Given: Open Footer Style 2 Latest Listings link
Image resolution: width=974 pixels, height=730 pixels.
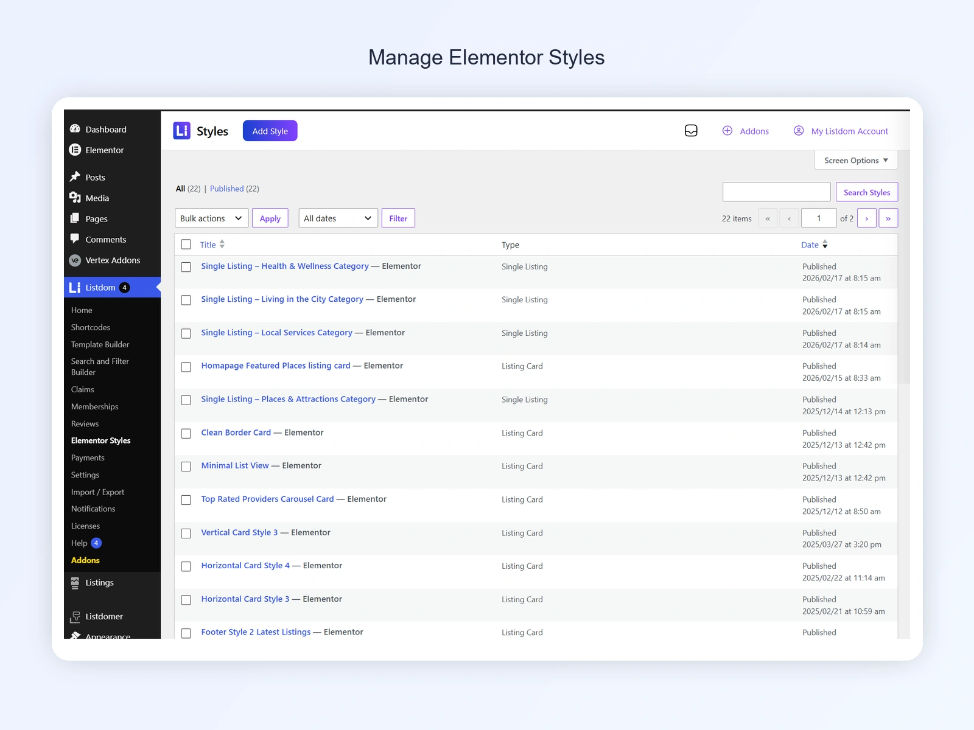Looking at the screenshot, I should click(x=256, y=632).
